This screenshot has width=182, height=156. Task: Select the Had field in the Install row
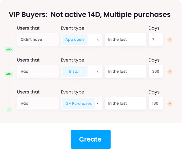pyautogui.click(x=38, y=71)
